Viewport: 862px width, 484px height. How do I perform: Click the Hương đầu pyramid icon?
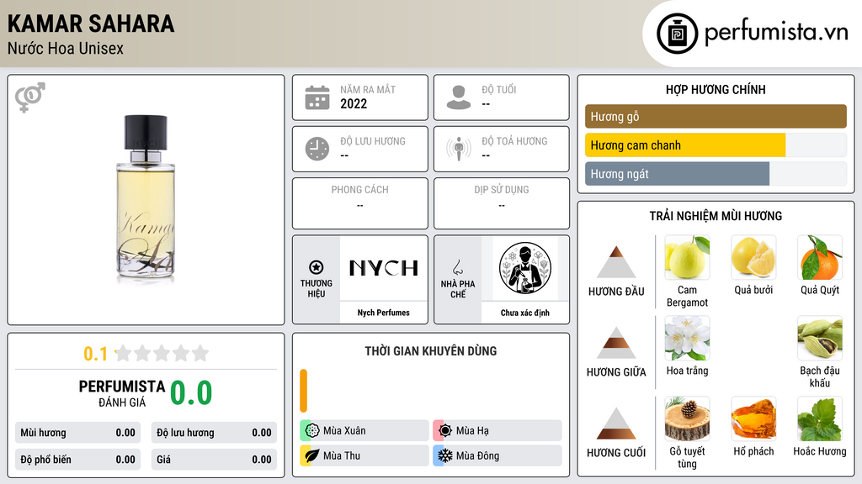616,262
